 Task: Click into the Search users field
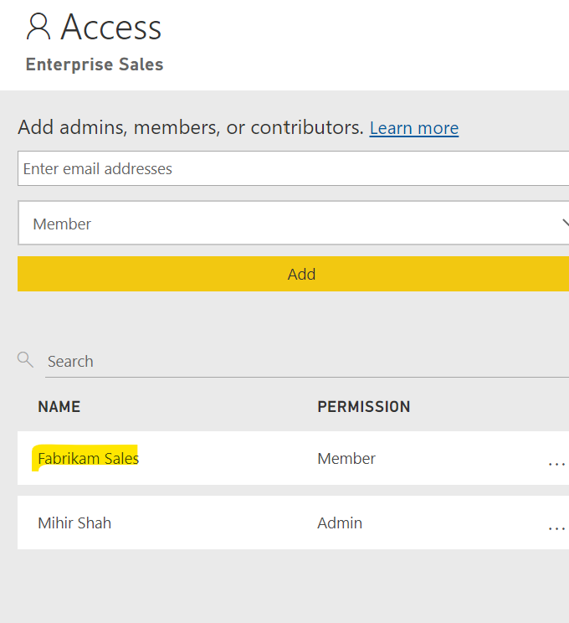(x=301, y=362)
